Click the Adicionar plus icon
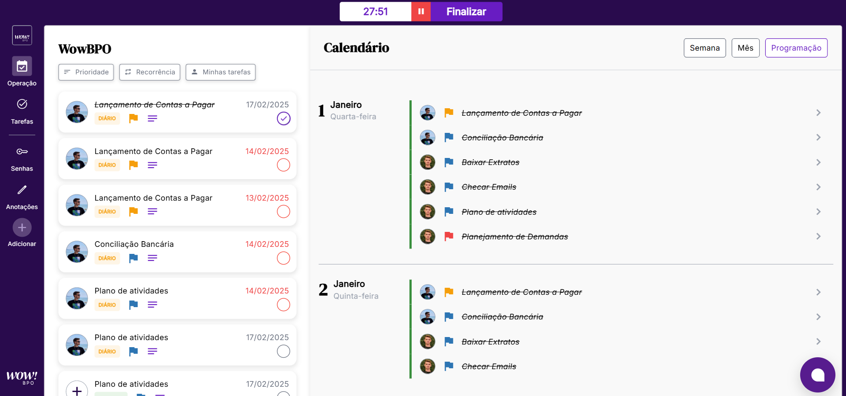This screenshot has width=846, height=396. [x=22, y=228]
